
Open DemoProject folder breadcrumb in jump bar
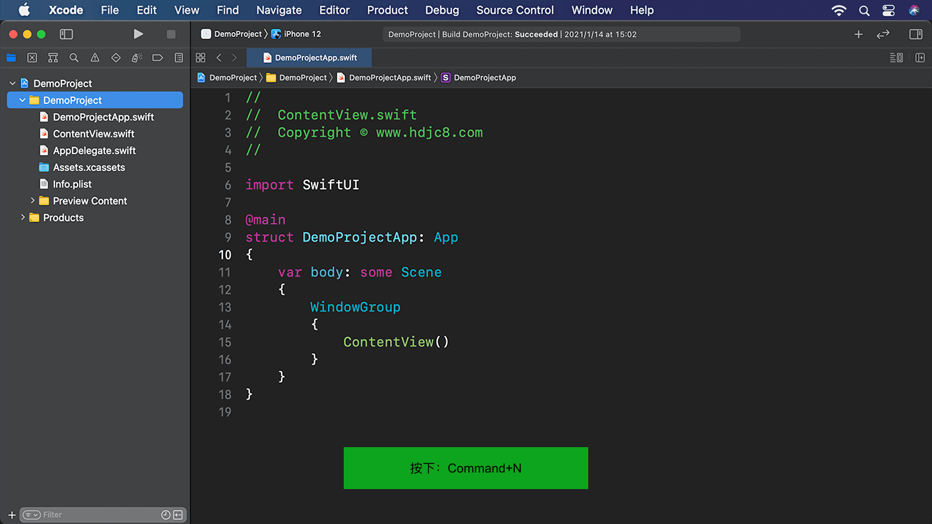(x=297, y=78)
